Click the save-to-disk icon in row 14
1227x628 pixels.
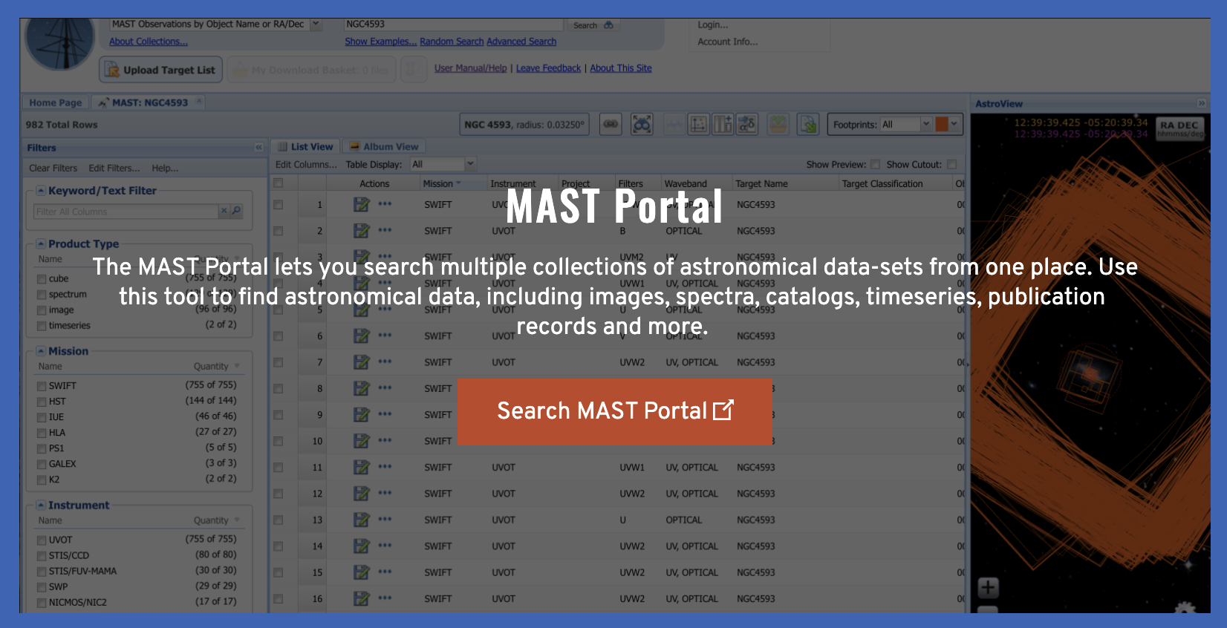click(361, 546)
